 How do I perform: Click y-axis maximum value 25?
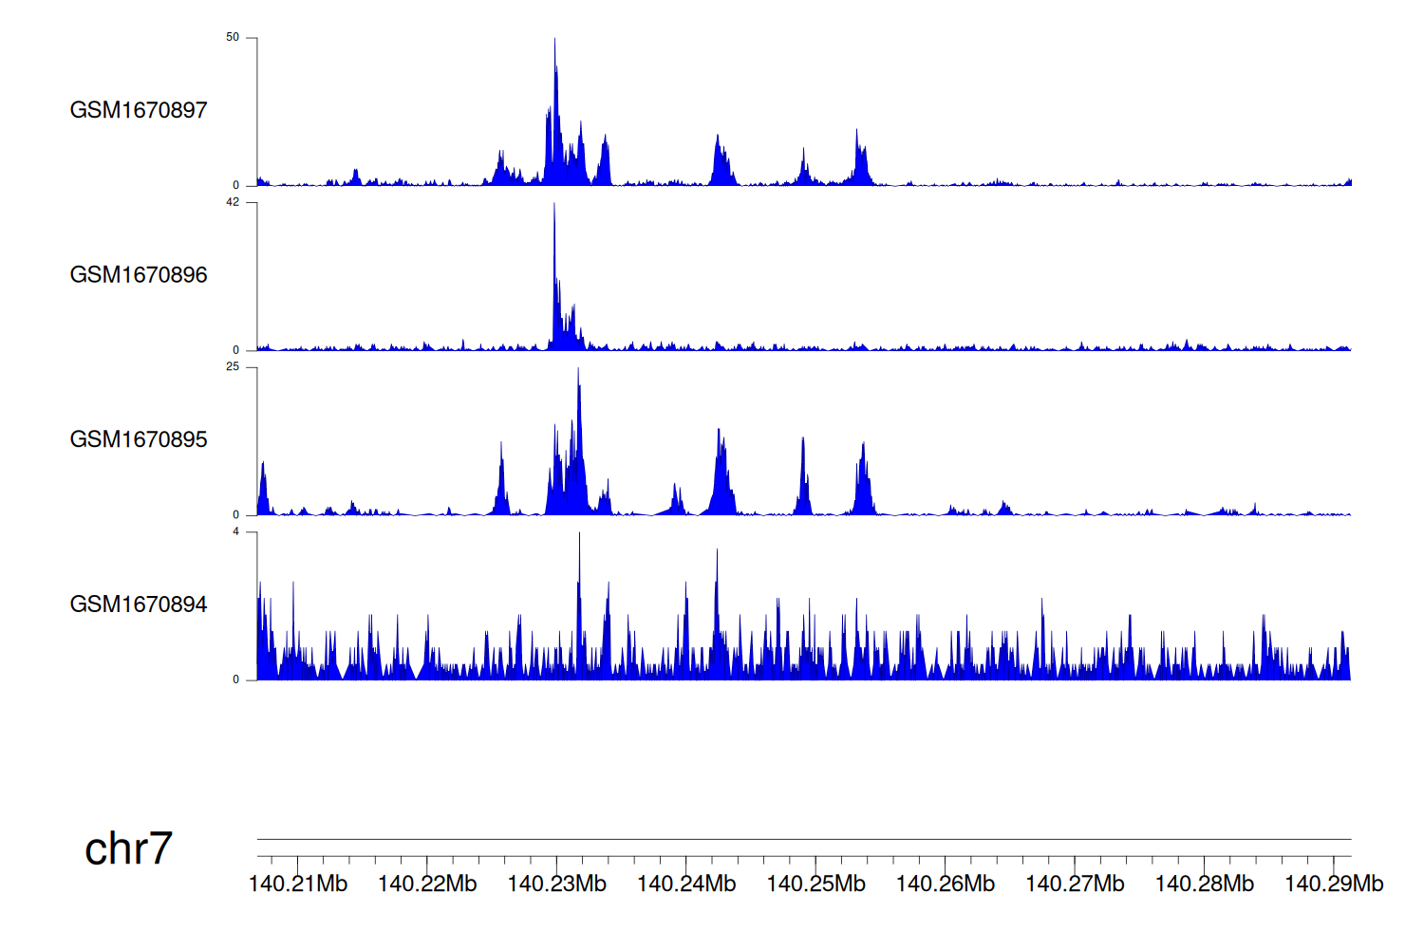[233, 367]
